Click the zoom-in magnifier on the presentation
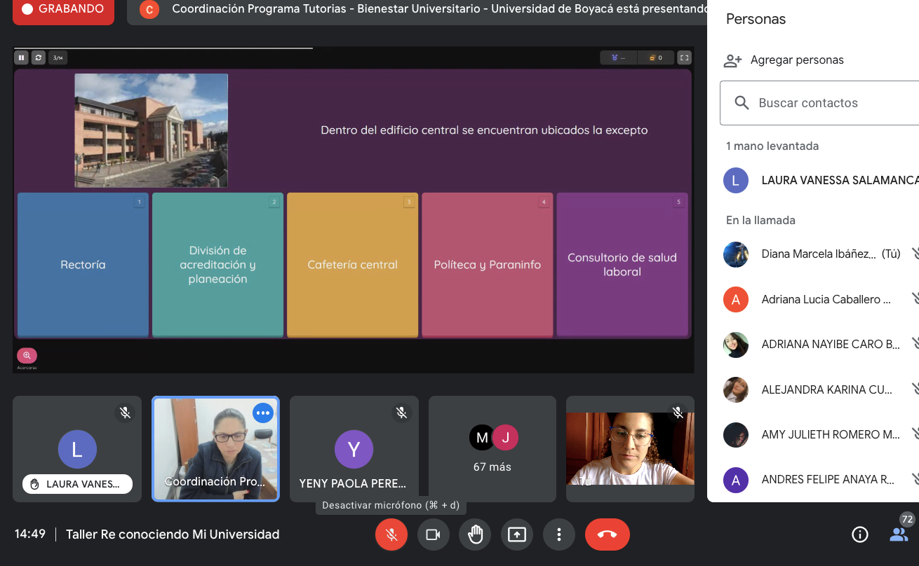This screenshot has width=919, height=566. pos(27,355)
